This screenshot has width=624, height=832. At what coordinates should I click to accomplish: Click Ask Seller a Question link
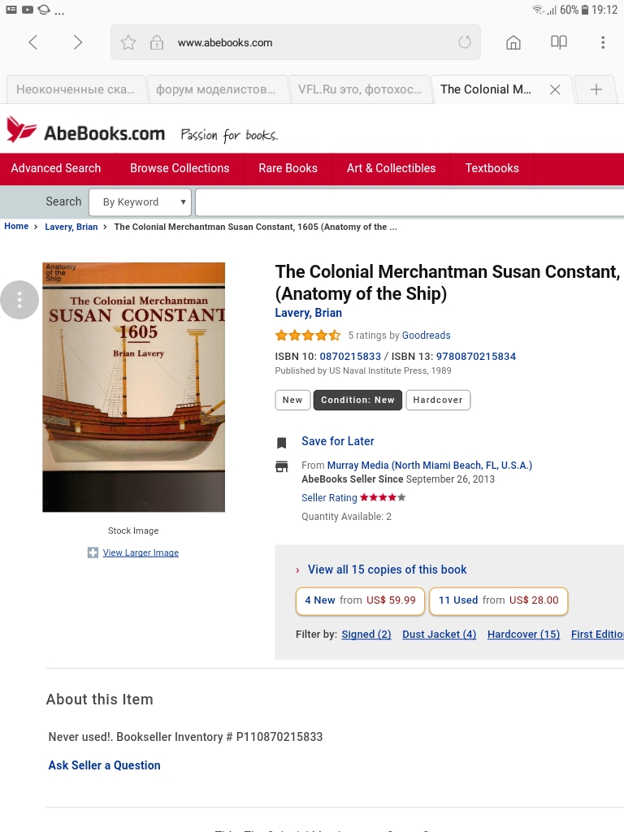click(105, 765)
